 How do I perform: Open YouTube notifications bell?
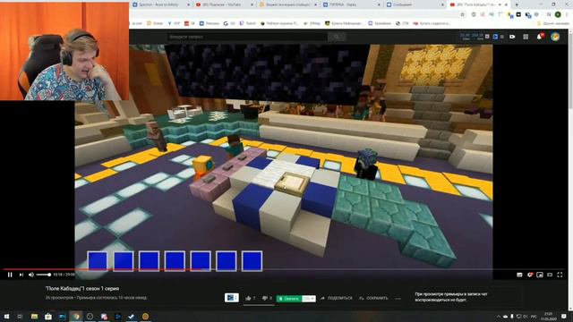coord(540,36)
